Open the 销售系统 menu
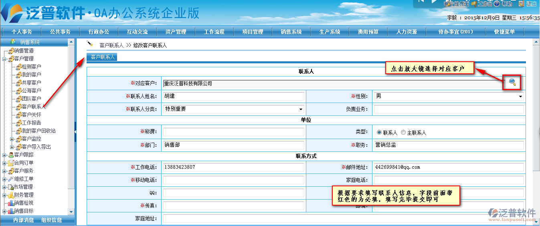Screen dimensions: 540x226 point(291,32)
